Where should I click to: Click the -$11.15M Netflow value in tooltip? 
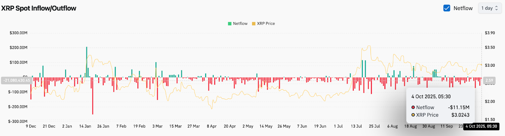459,108
